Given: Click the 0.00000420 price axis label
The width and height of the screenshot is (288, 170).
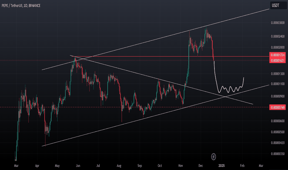Looking at the screenshot, I should 278,142.
